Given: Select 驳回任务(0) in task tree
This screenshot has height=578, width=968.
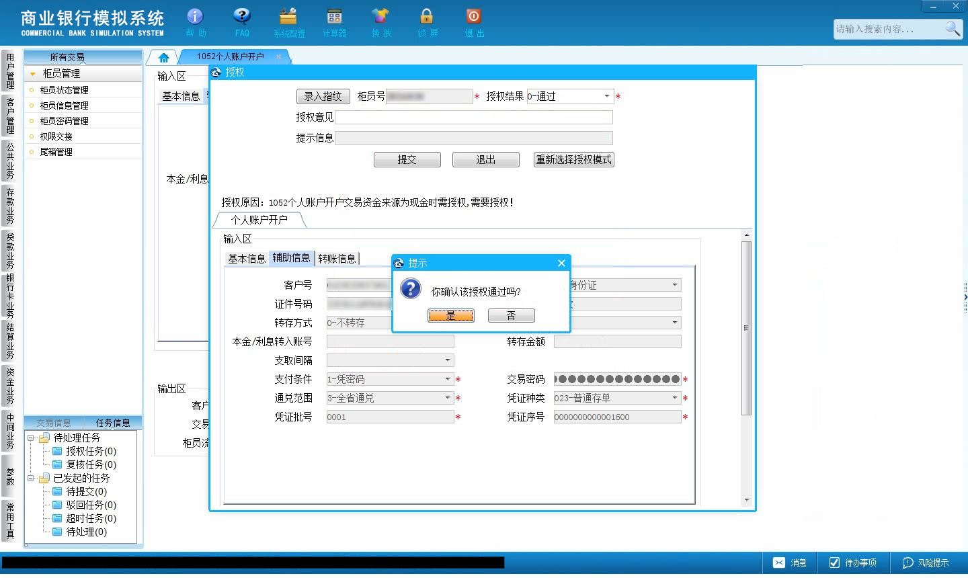Looking at the screenshot, I should pos(85,505).
